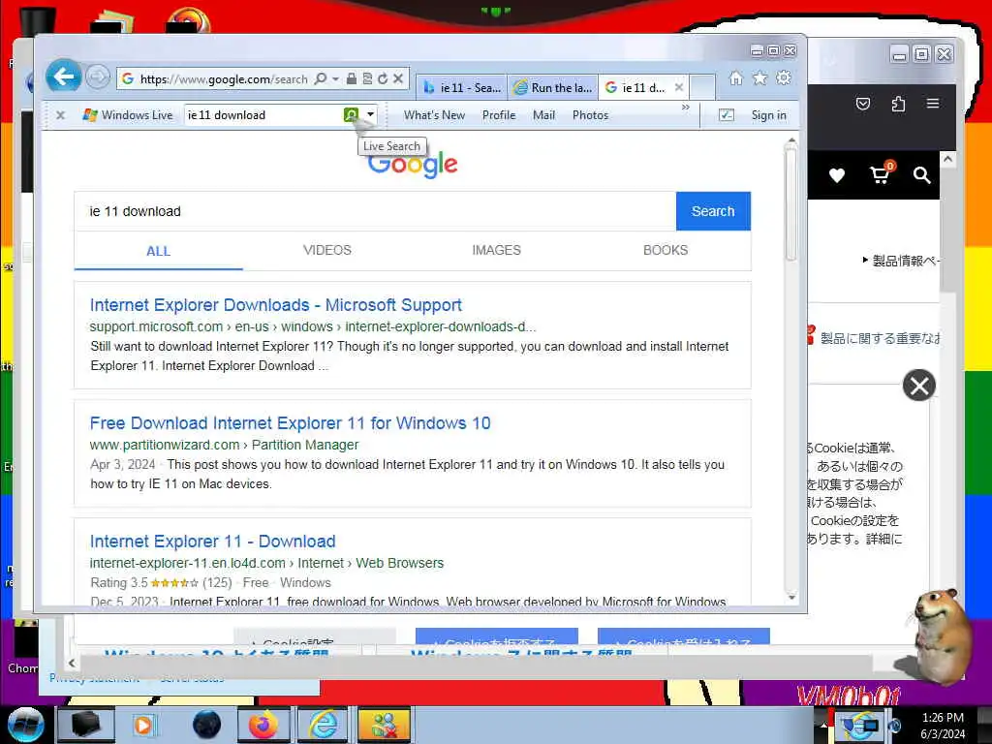Open the Windows Start orb
The image size is (992, 744).
[25, 725]
